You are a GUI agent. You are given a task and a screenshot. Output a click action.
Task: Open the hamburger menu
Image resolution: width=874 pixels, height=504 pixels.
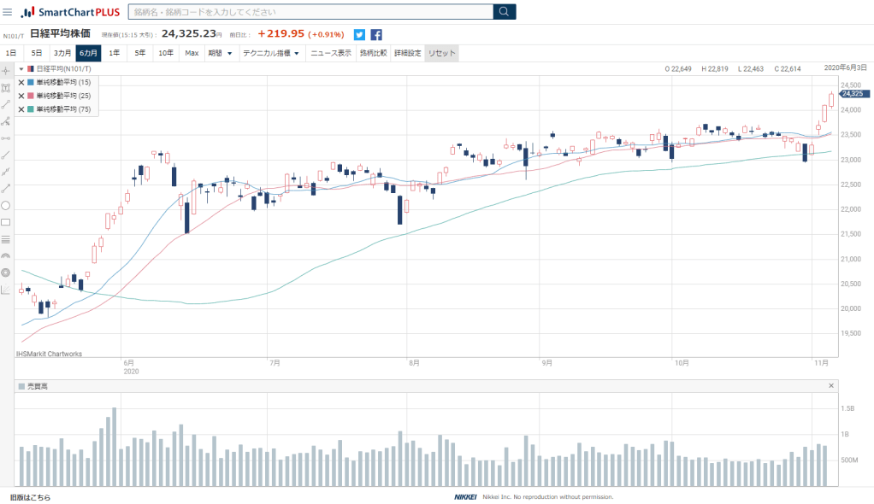[x=8, y=12]
